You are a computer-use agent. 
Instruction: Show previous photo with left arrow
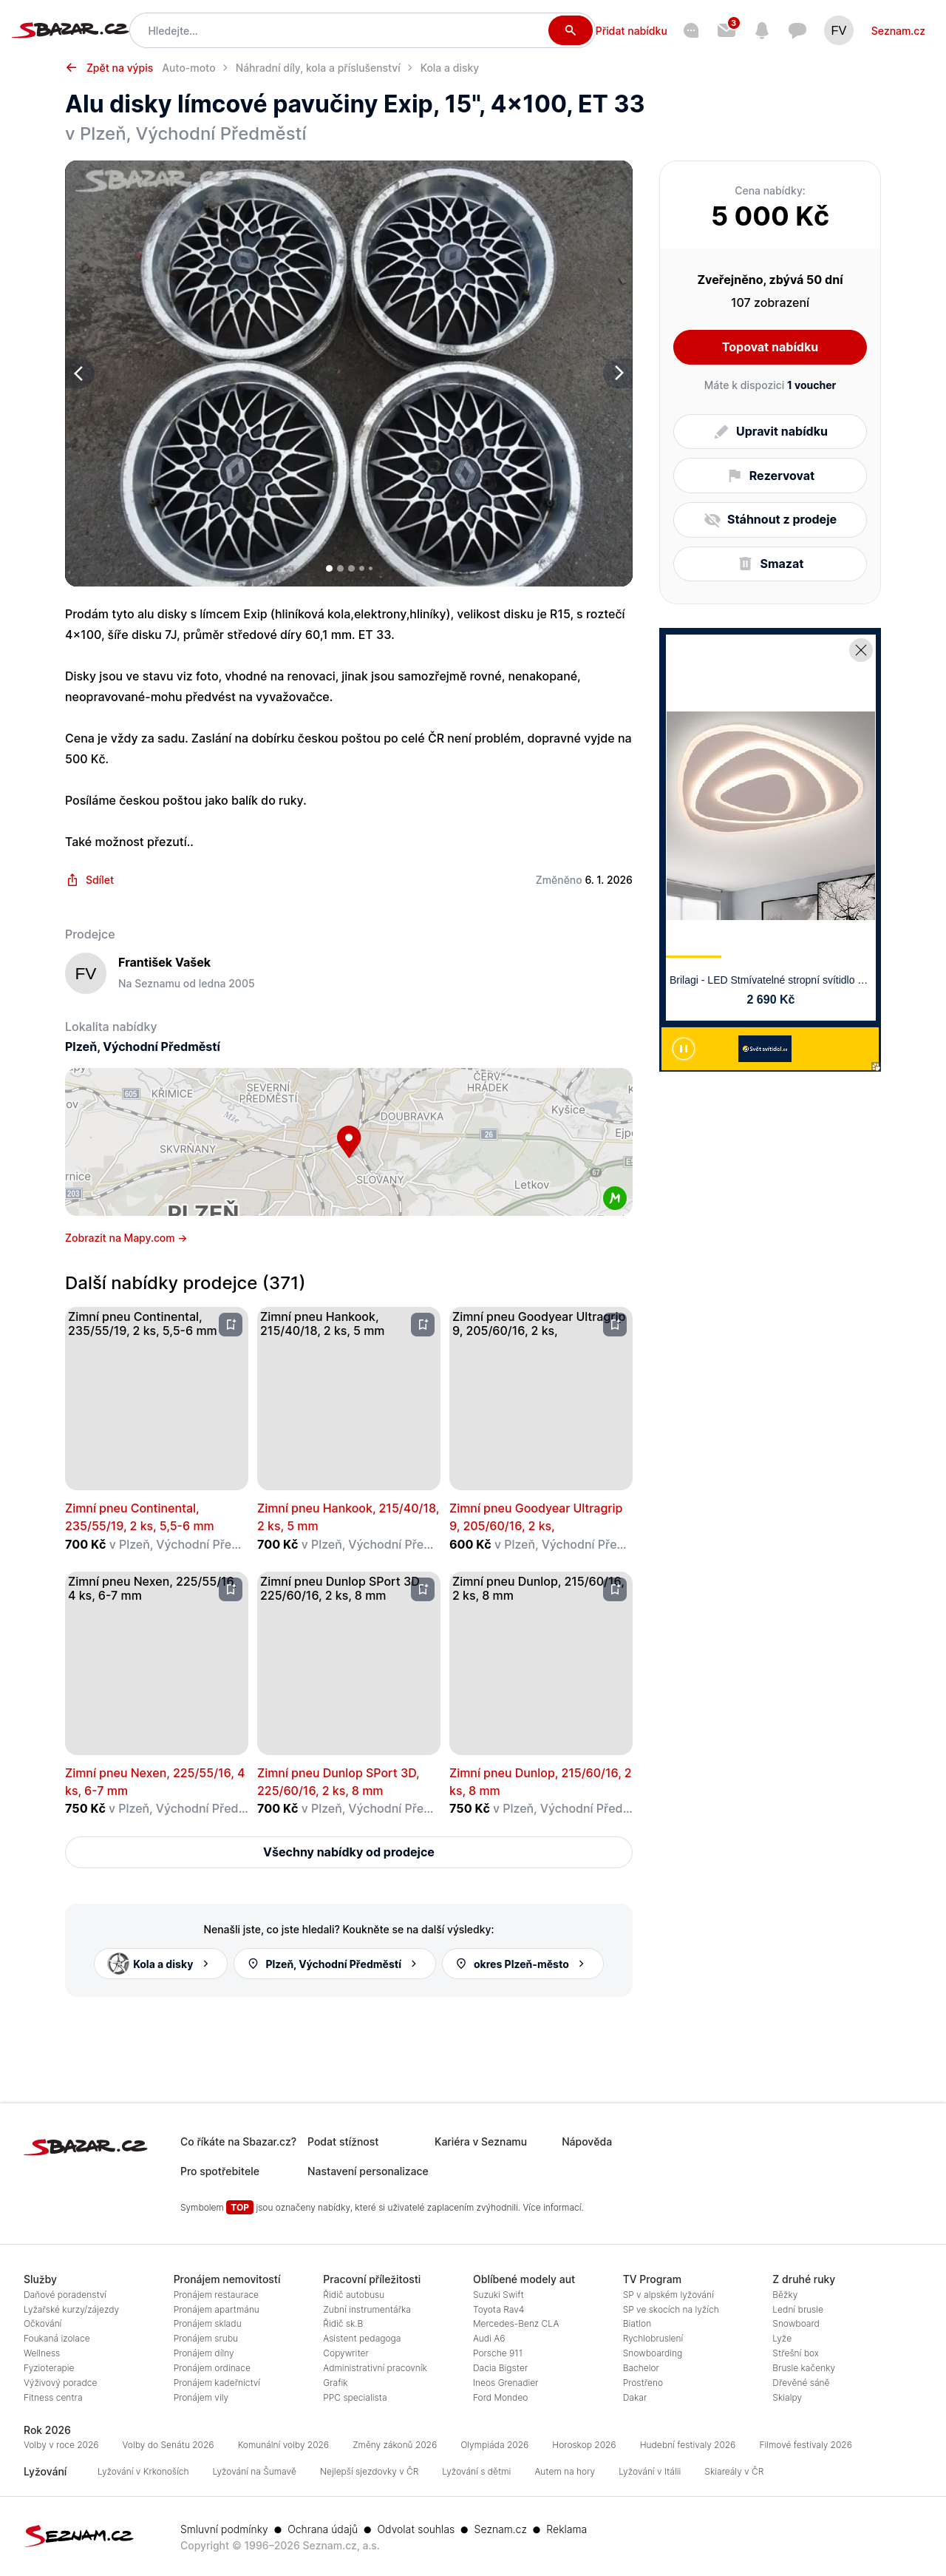79,373
